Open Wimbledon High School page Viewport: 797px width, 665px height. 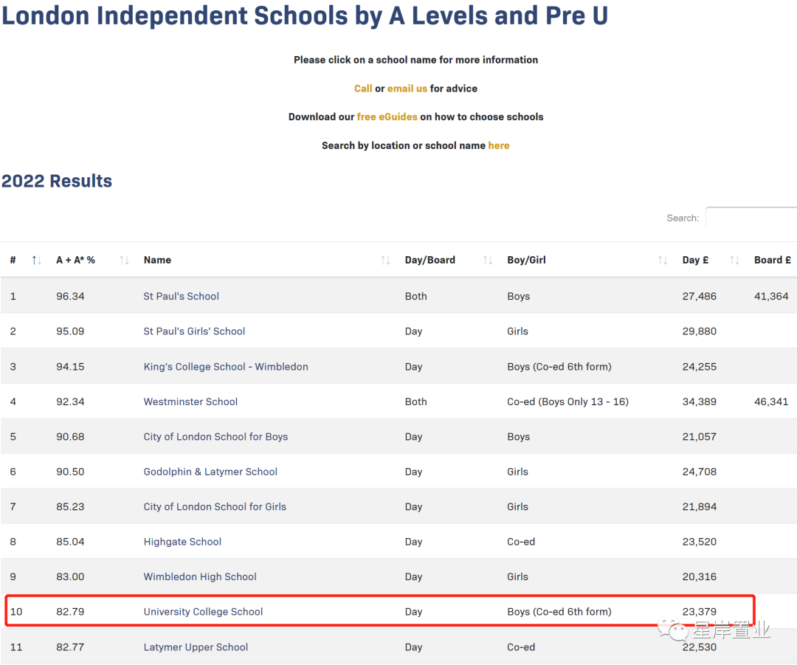(200, 576)
